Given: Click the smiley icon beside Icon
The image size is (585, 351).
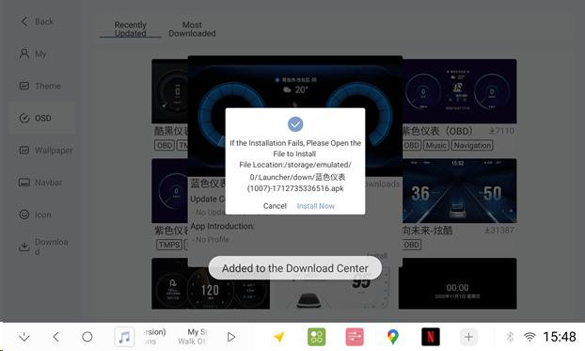Looking at the screenshot, I should pos(24,215).
